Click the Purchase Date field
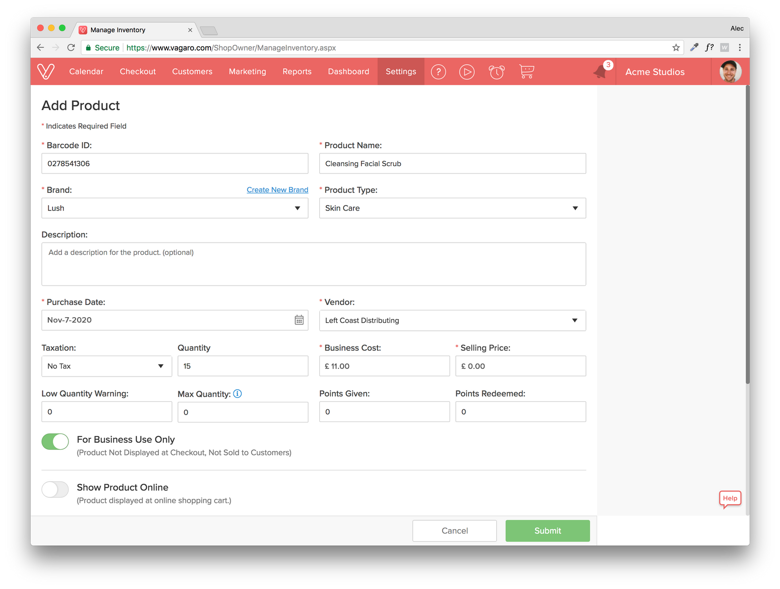 click(x=175, y=320)
